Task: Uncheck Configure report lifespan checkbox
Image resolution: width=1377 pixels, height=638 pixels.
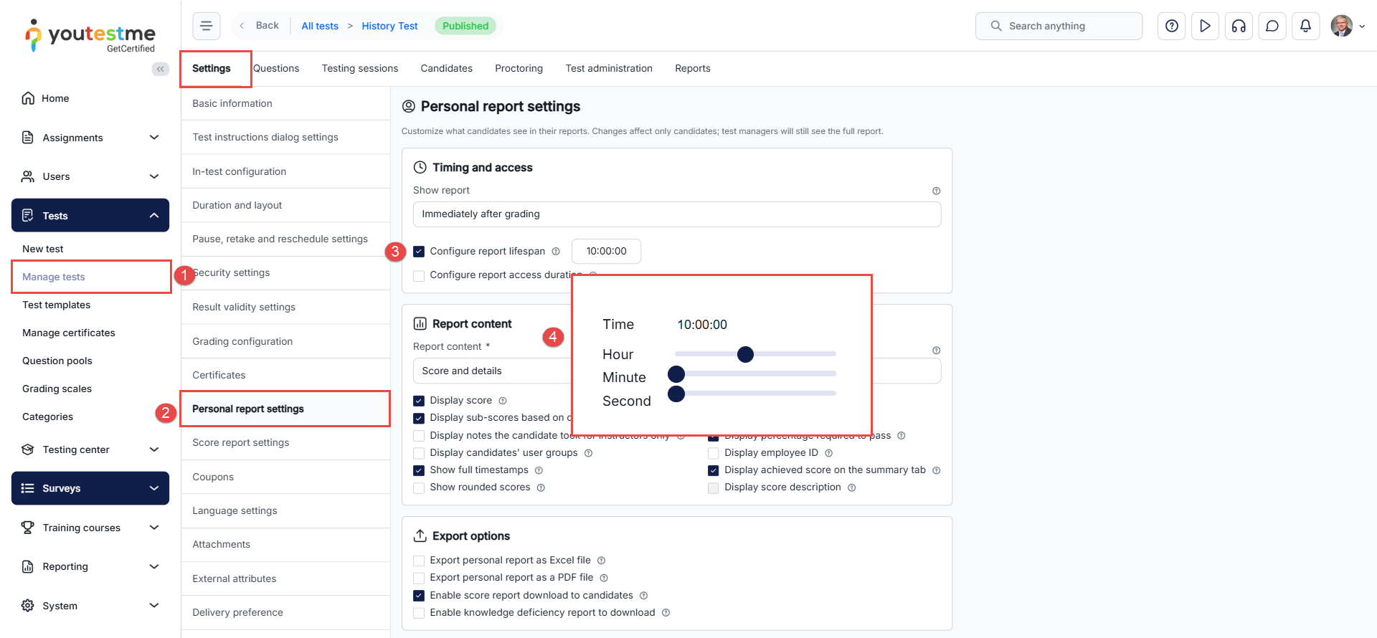Action: (419, 252)
